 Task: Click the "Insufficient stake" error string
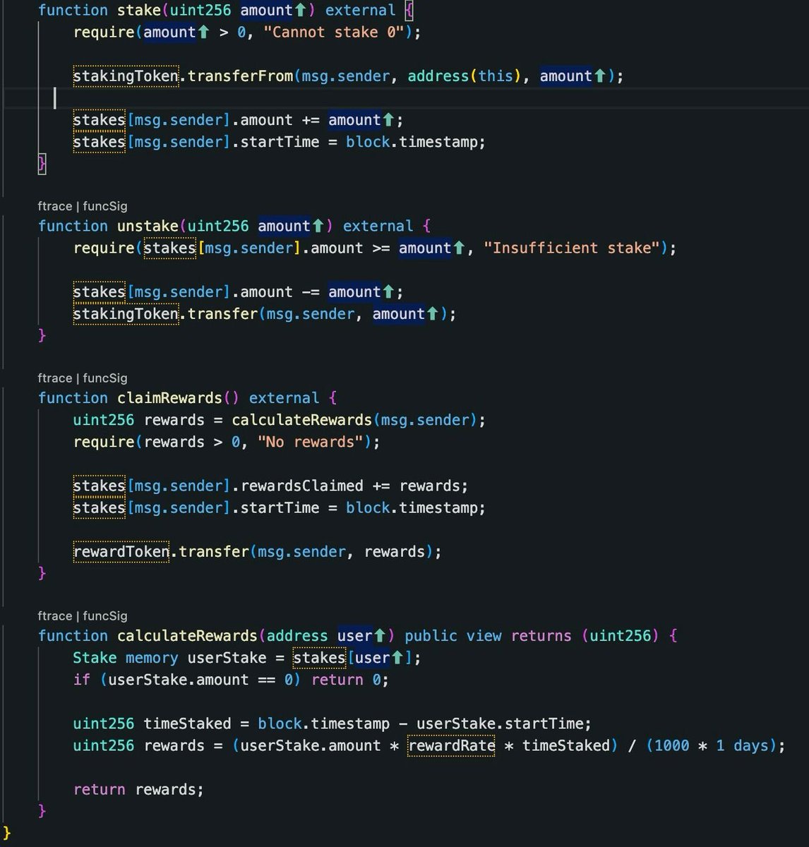(571, 248)
